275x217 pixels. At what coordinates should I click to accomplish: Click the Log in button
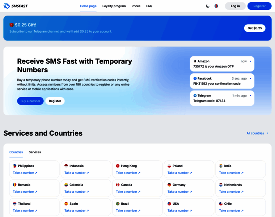pos(235,6)
